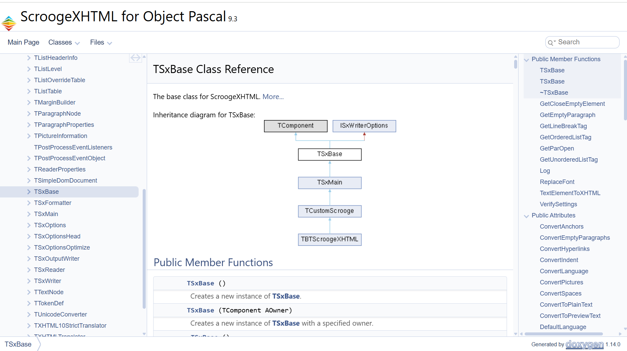
Task: Expand the TListHeaderInfo tree arrow
Action: (29, 58)
